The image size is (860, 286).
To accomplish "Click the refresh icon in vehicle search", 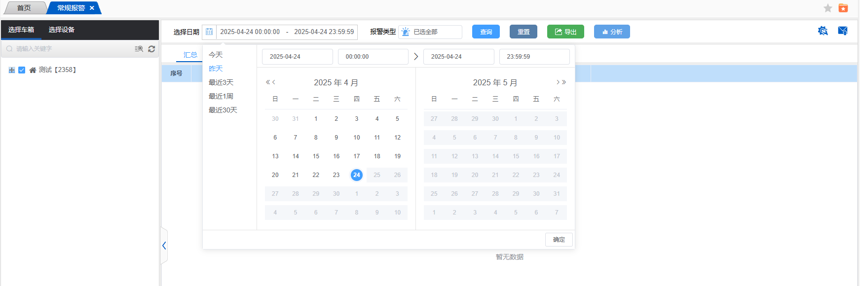I will [151, 49].
